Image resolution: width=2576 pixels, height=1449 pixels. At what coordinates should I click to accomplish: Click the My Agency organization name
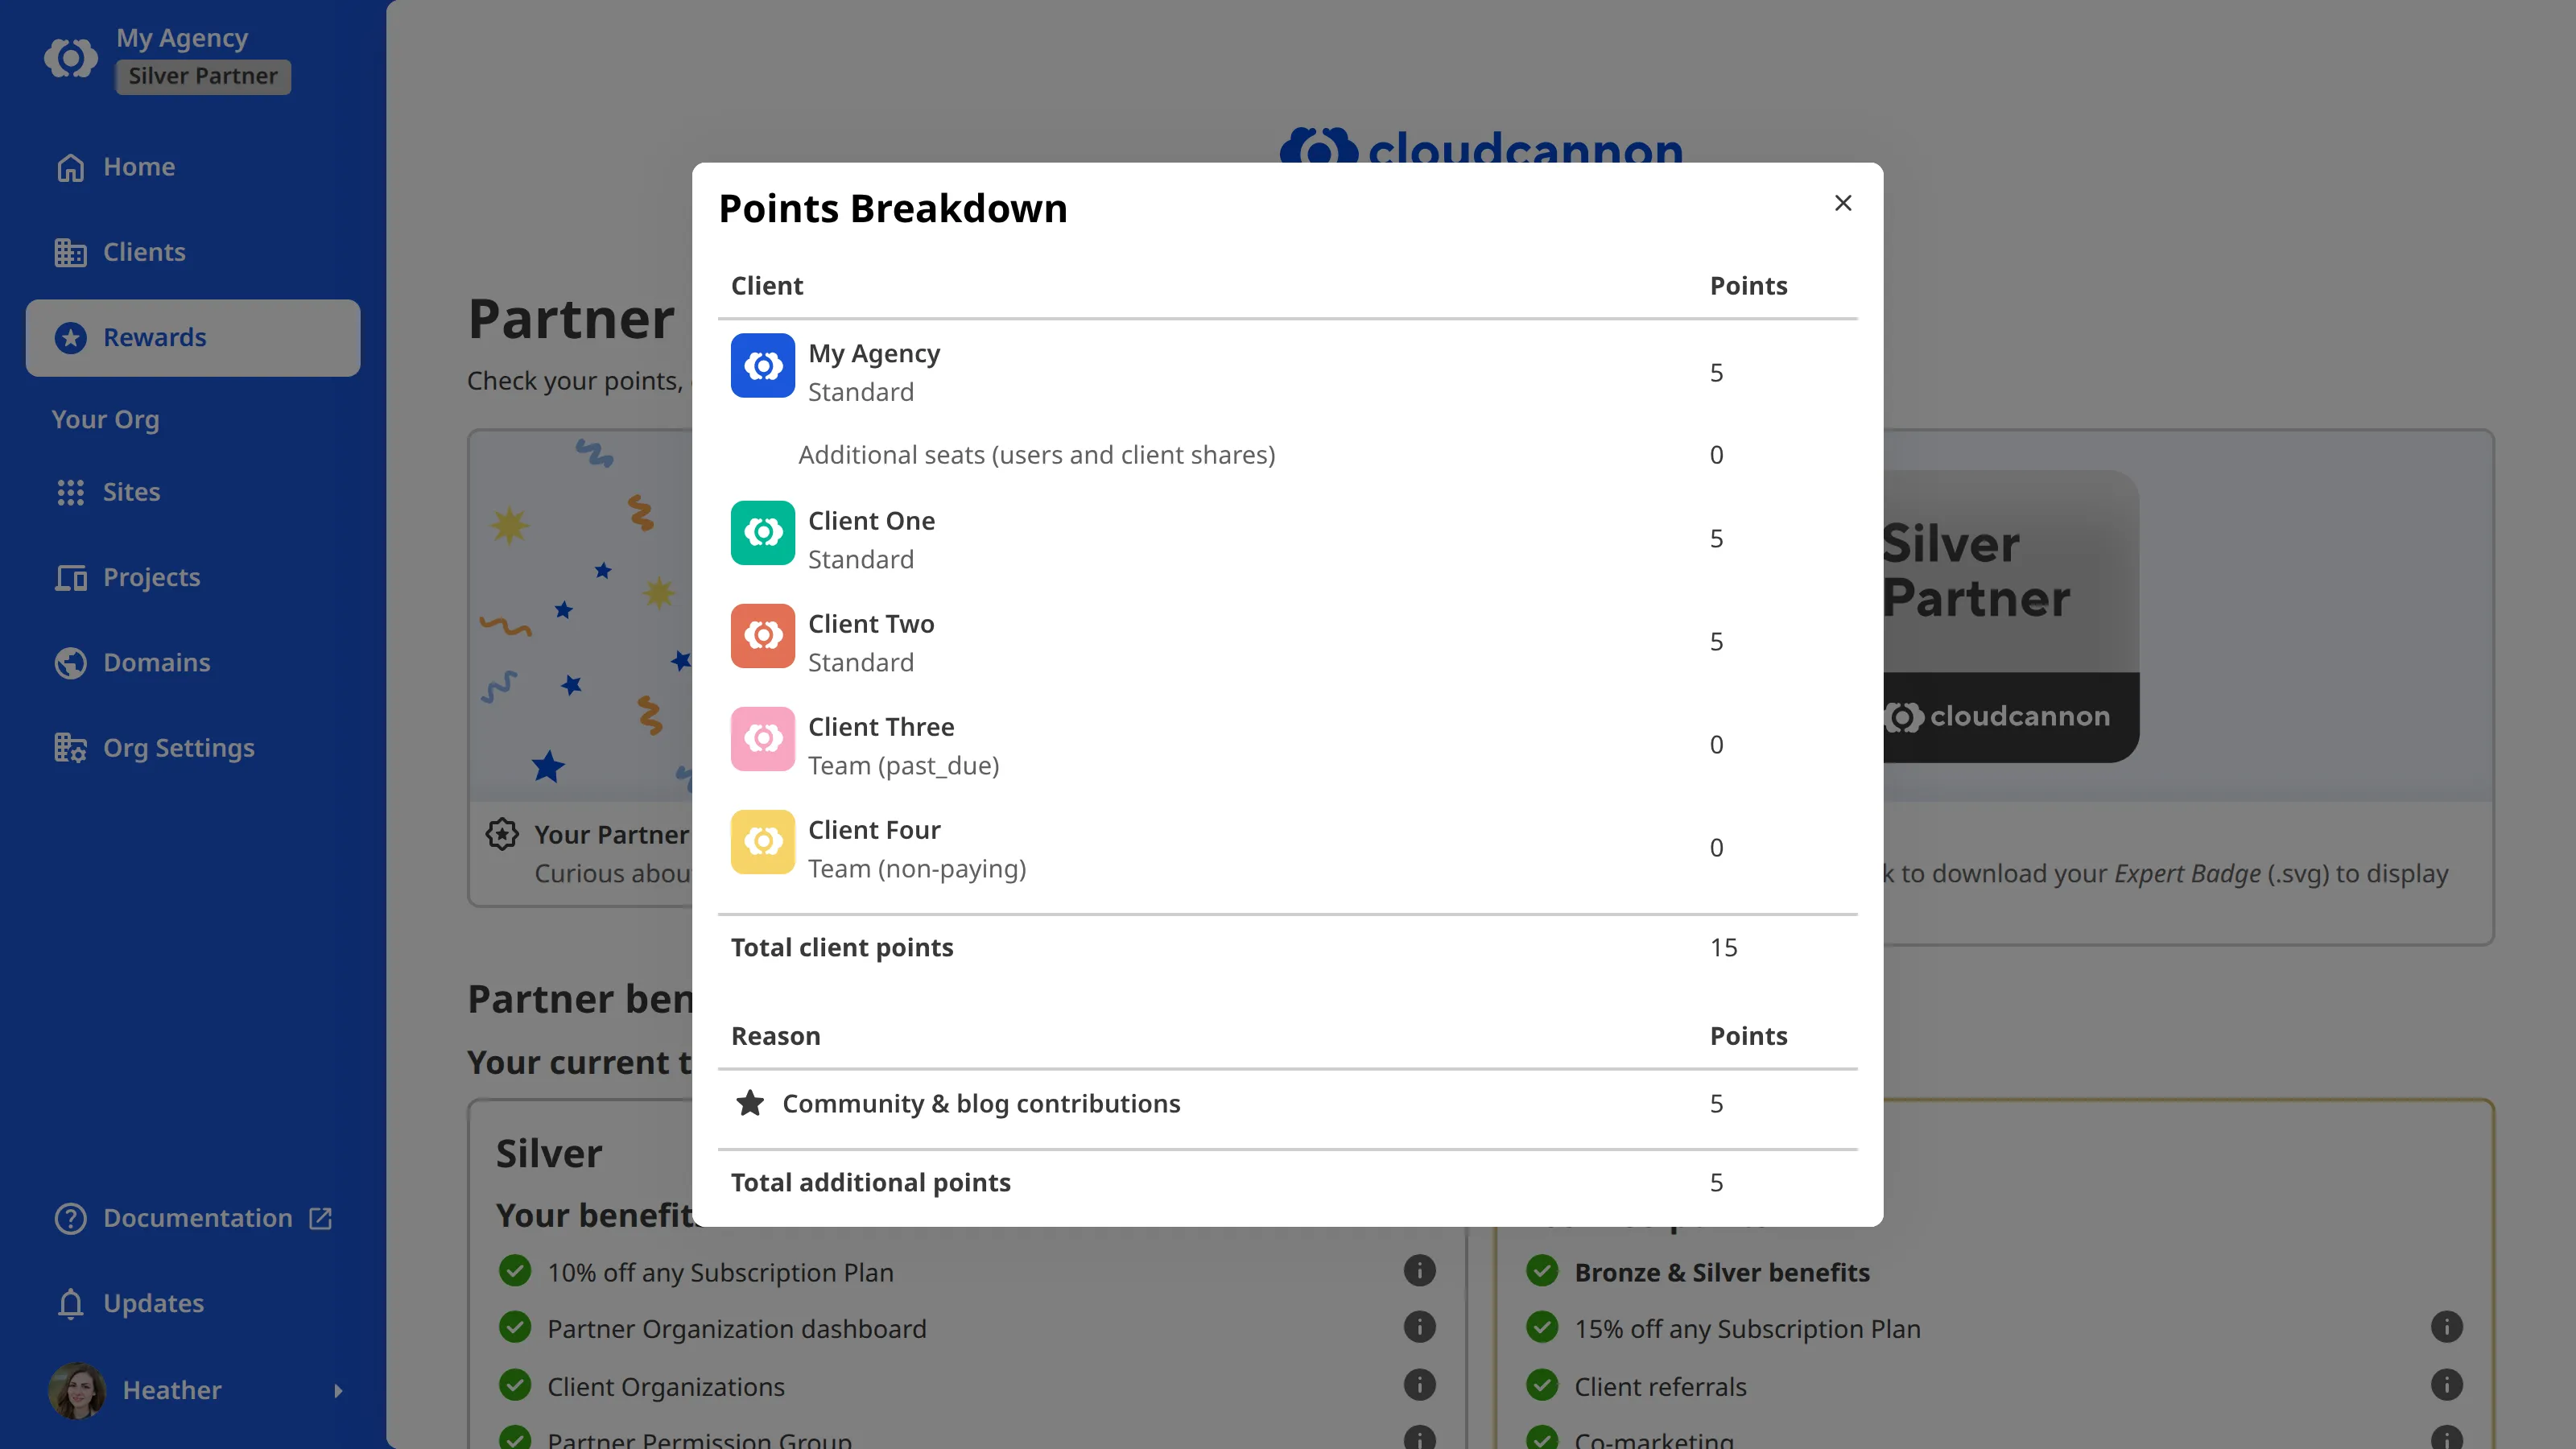(x=182, y=38)
